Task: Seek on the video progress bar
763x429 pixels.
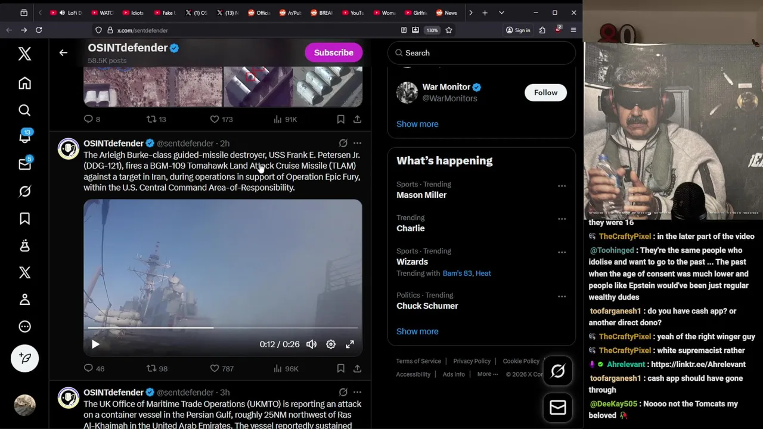Action: click(x=222, y=328)
